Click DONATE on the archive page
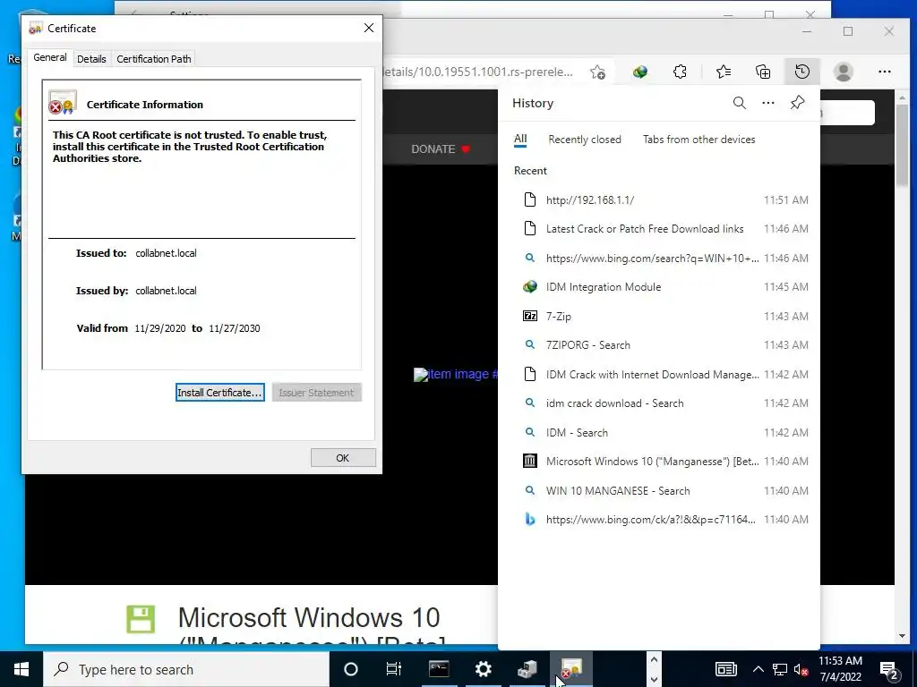 [x=441, y=149]
